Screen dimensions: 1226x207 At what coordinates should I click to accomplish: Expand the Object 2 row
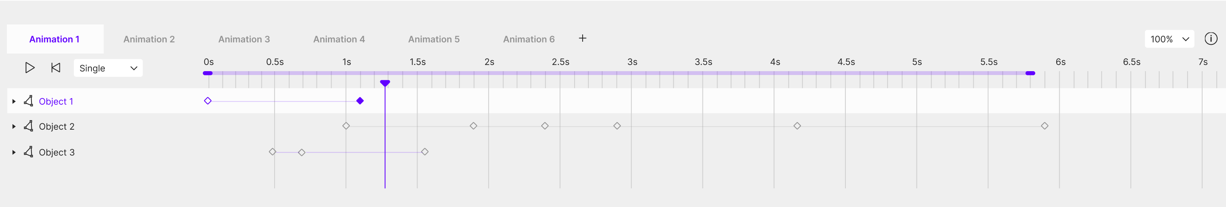(14, 127)
